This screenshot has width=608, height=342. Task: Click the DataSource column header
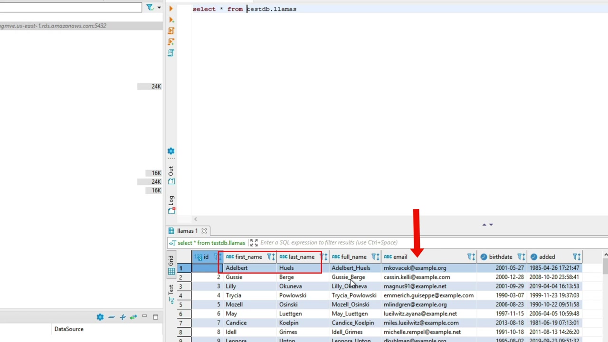69,329
